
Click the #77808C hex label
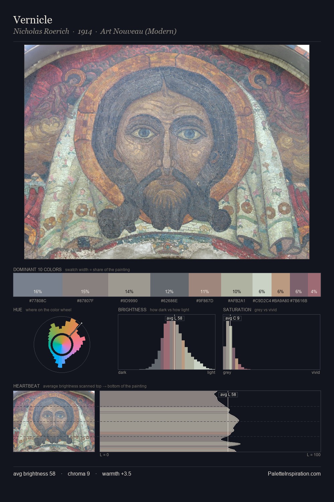pos(38,301)
